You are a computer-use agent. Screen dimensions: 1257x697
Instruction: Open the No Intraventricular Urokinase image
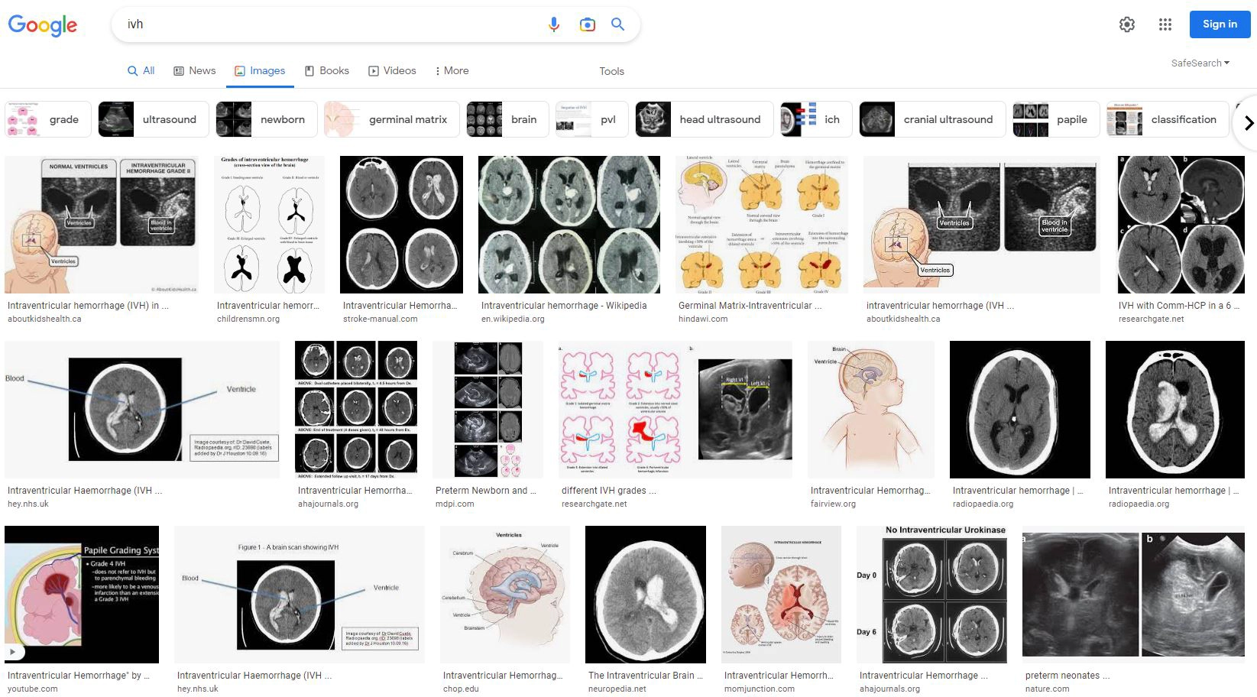tap(931, 595)
